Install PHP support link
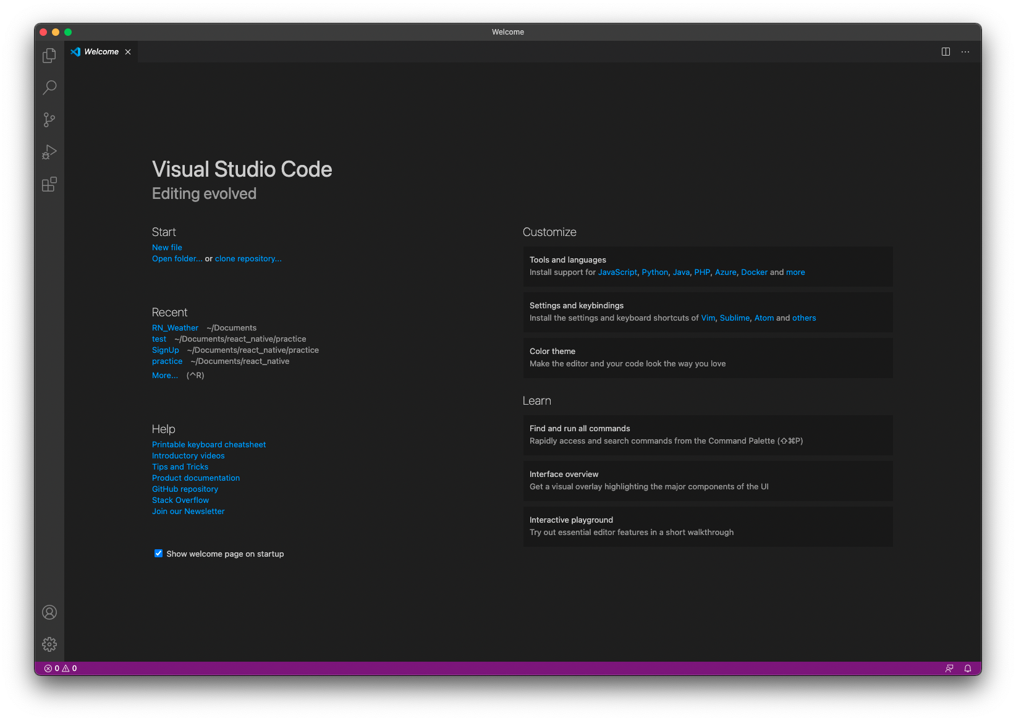1016x721 pixels. 702,272
